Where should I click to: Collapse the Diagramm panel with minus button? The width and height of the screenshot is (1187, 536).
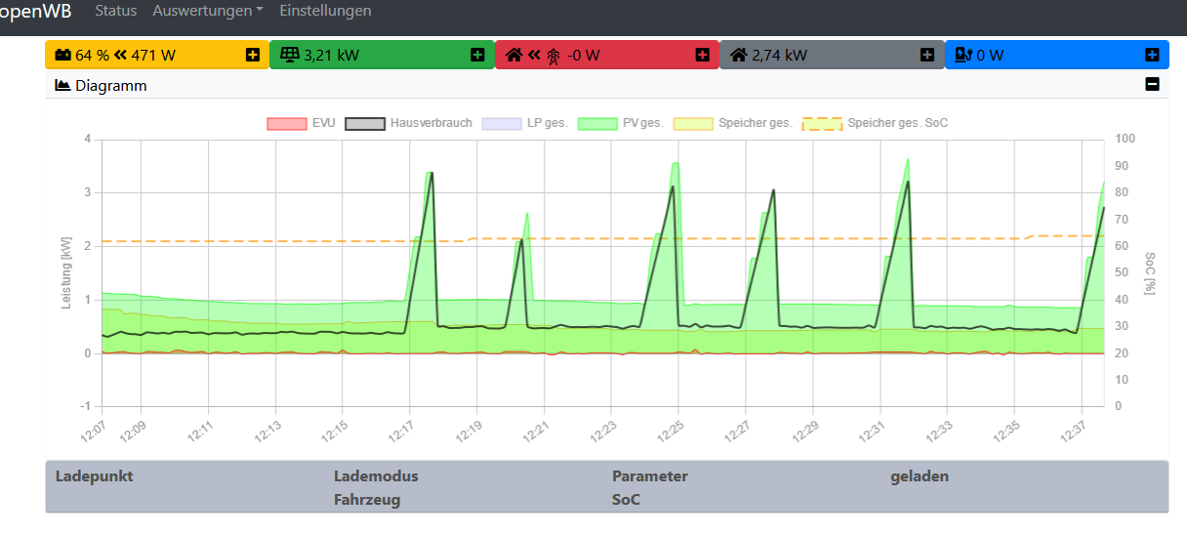1152,85
